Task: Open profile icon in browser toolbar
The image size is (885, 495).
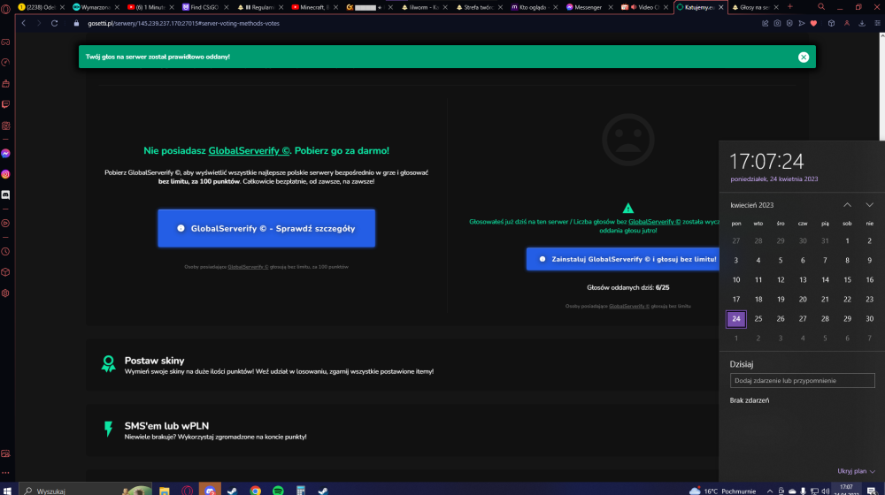Action: pos(847,23)
